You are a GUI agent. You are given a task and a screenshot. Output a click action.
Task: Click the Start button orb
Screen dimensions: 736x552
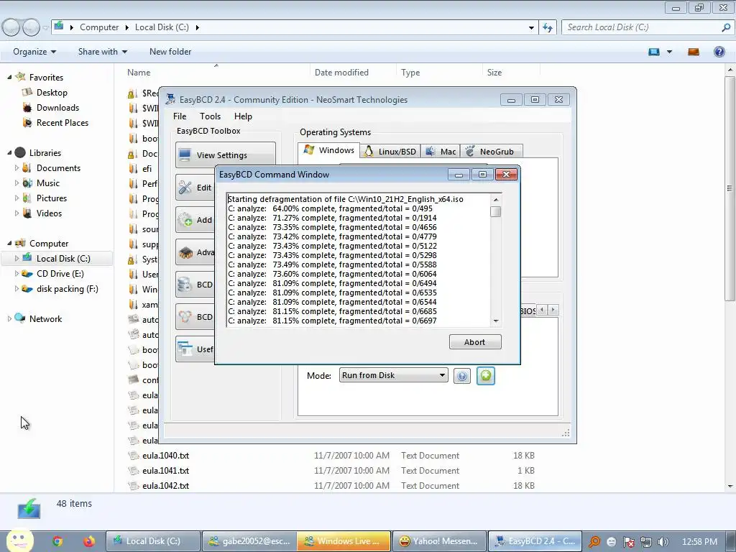point(19,540)
